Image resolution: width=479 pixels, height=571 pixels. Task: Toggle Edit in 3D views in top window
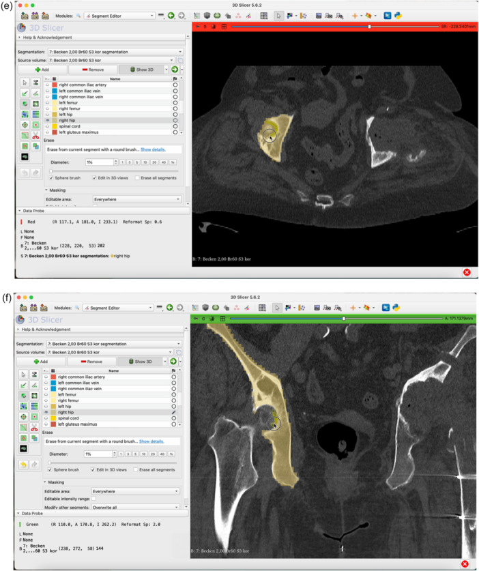(94, 177)
